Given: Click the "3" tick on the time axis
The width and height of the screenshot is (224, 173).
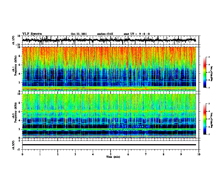Looking at the screenshot, I should 75,154.
